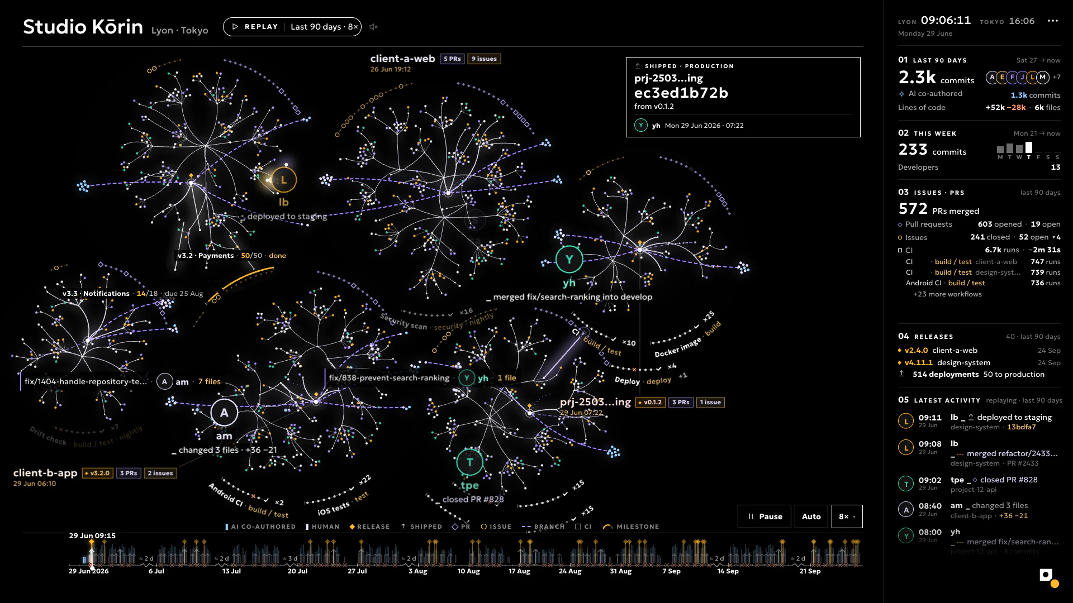Open the 9 issues badge for client-a-web
The height and width of the screenshot is (603, 1073).
point(484,59)
